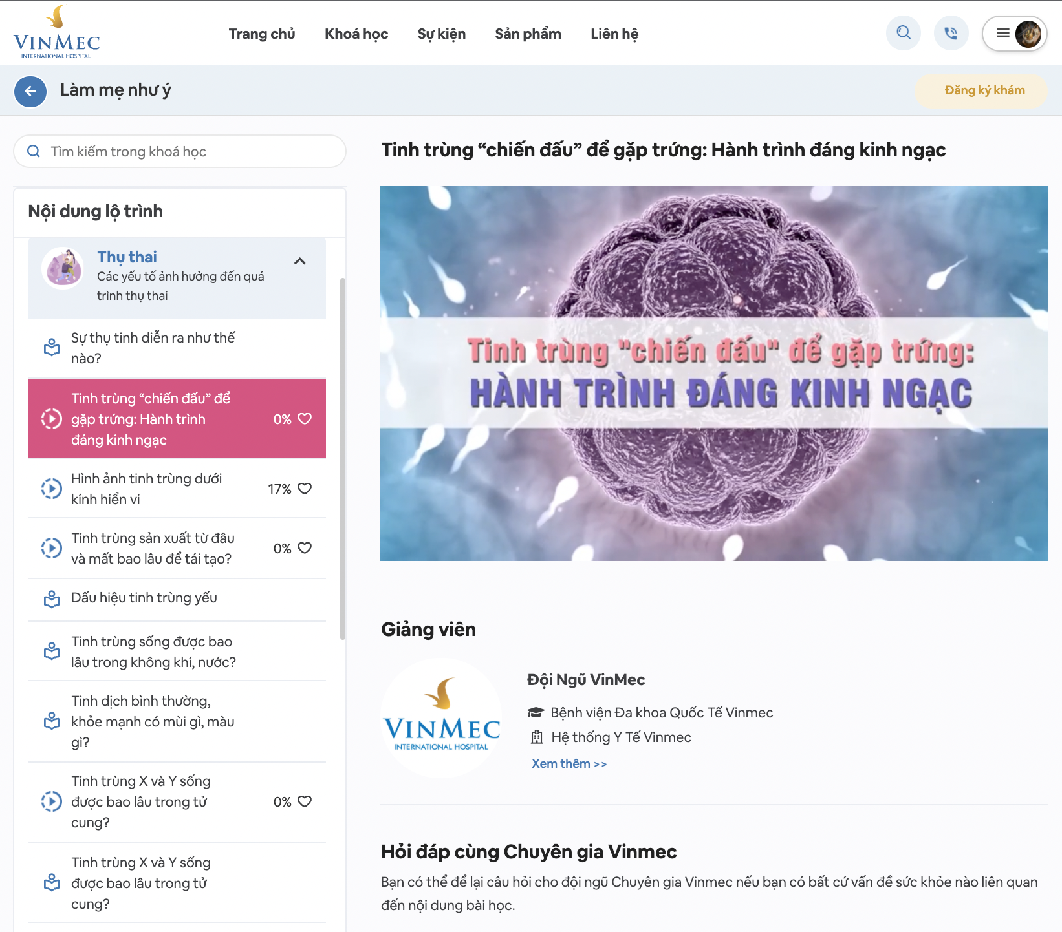The height and width of the screenshot is (932, 1062).
Task: Toggle heart on Hình ảnh tinh trùng lesson
Action: [305, 489]
